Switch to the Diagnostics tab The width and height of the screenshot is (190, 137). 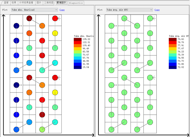click(76, 3)
